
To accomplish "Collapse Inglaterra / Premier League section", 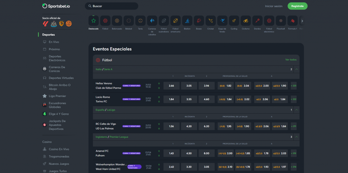I will point(296,137).
